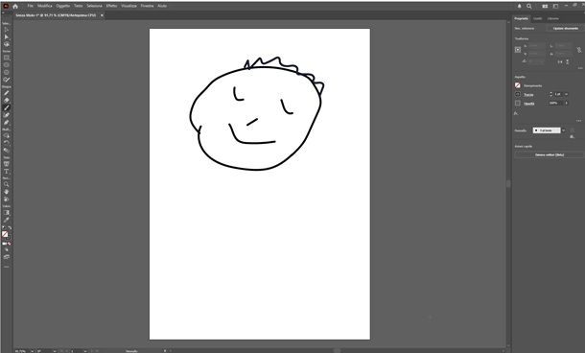
Task: Open the zoom level dropdown in status bar
Action: tap(32, 351)
